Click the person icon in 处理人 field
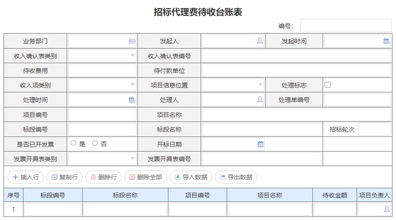 click(260, 100)
